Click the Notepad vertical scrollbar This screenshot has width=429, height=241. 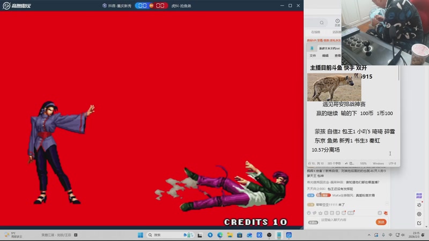[398, 74]
